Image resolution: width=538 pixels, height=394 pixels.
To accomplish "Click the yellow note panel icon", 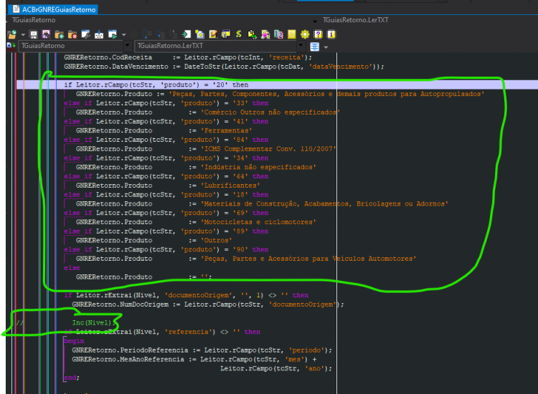I will [x=292, y=34].
